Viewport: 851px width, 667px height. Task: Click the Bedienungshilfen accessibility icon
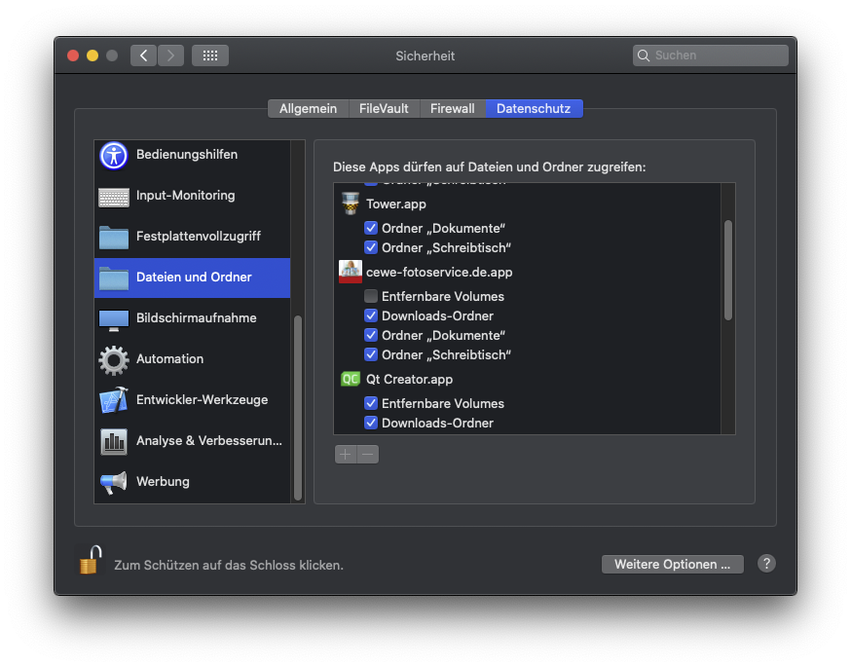point(114,155)
